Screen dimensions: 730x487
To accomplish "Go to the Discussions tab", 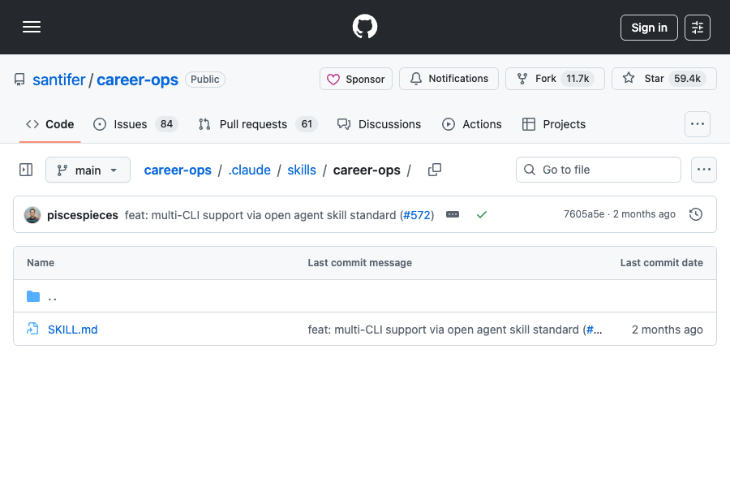I will [x=379, y=124].
